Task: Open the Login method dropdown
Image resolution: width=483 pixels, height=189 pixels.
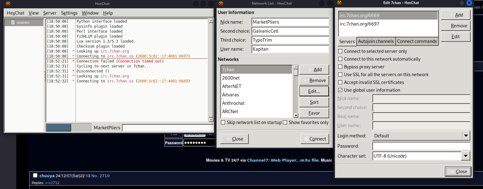Action: 466,136
